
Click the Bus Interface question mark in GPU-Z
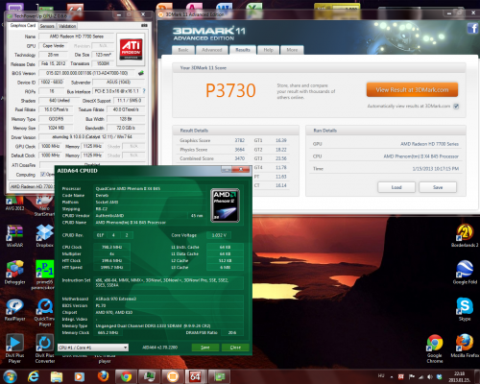[x=144, y=91]
